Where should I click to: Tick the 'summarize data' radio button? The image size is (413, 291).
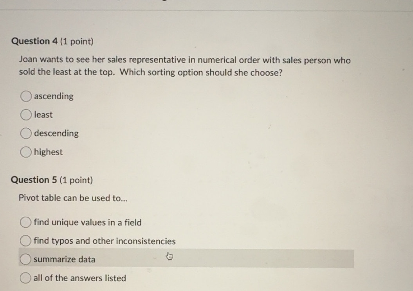tap(26, 259)
